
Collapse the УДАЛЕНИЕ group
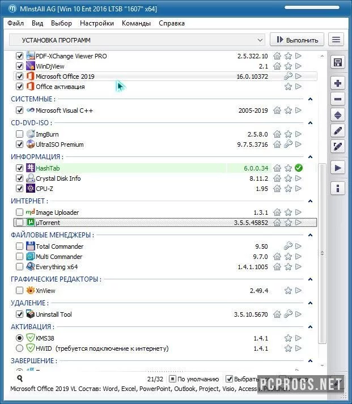pyautogui.click(x=310, y=303)
